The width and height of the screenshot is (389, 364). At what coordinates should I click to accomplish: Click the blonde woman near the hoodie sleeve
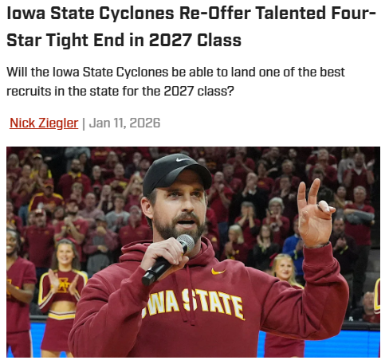(x=285, y=269)
